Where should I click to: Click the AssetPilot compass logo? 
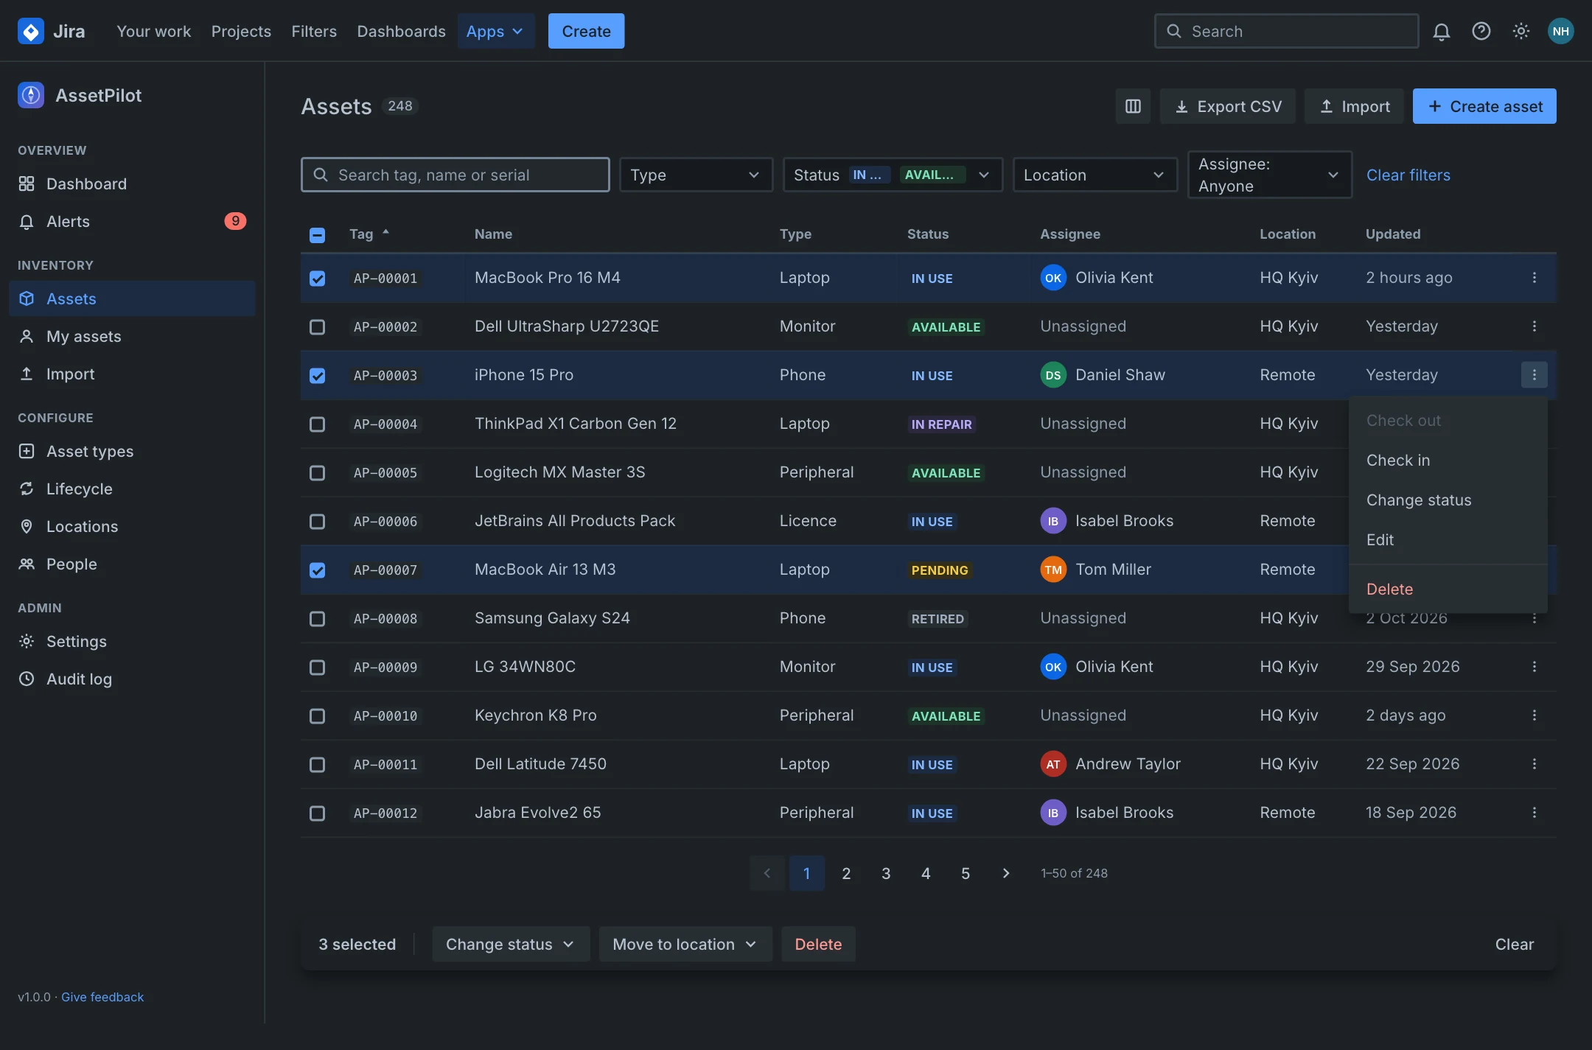[31, 95]
